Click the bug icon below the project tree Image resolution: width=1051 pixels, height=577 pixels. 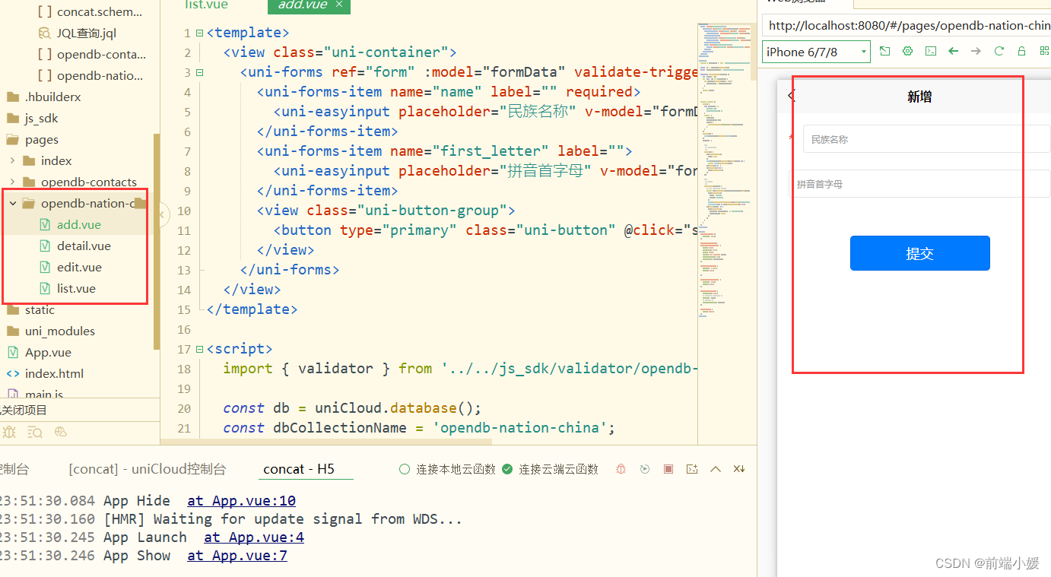pos(9,432)
